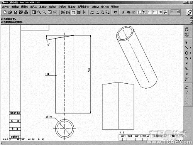The height and width of the screenshot is (145, 193).
Task: Click the context help arrow-question icon
Action: 115,12
